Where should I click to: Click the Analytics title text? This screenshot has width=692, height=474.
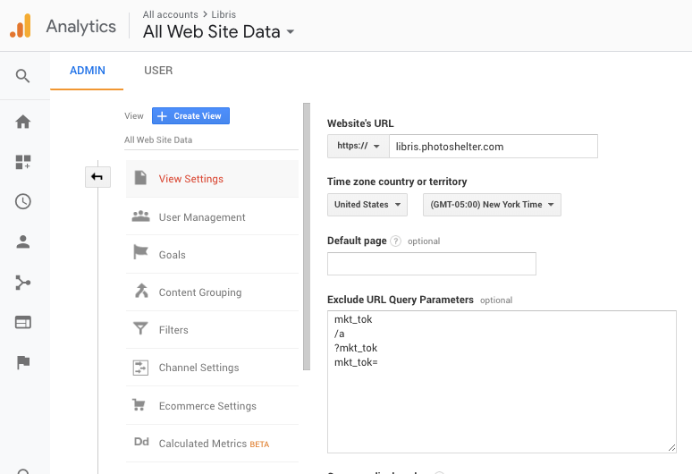click(x=81, y=27)
